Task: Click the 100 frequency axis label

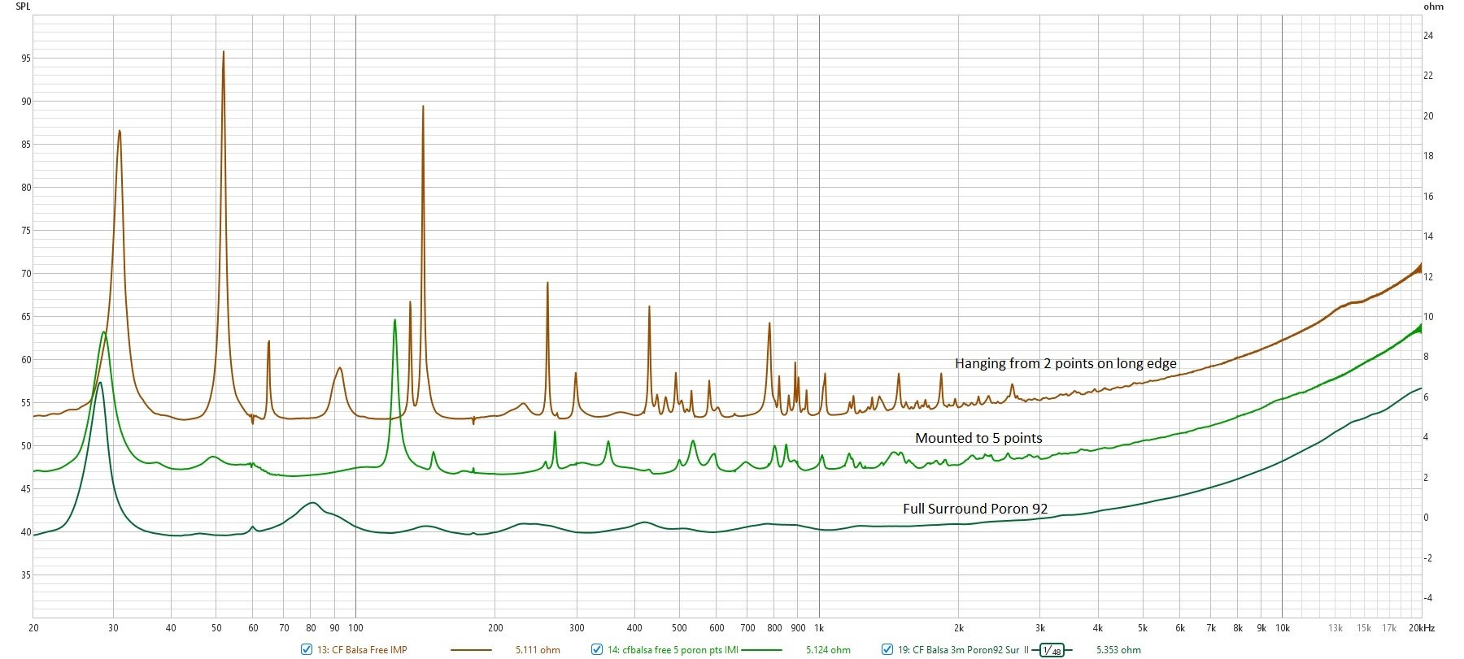Action: pyautogui.click(x=355, y=628)
